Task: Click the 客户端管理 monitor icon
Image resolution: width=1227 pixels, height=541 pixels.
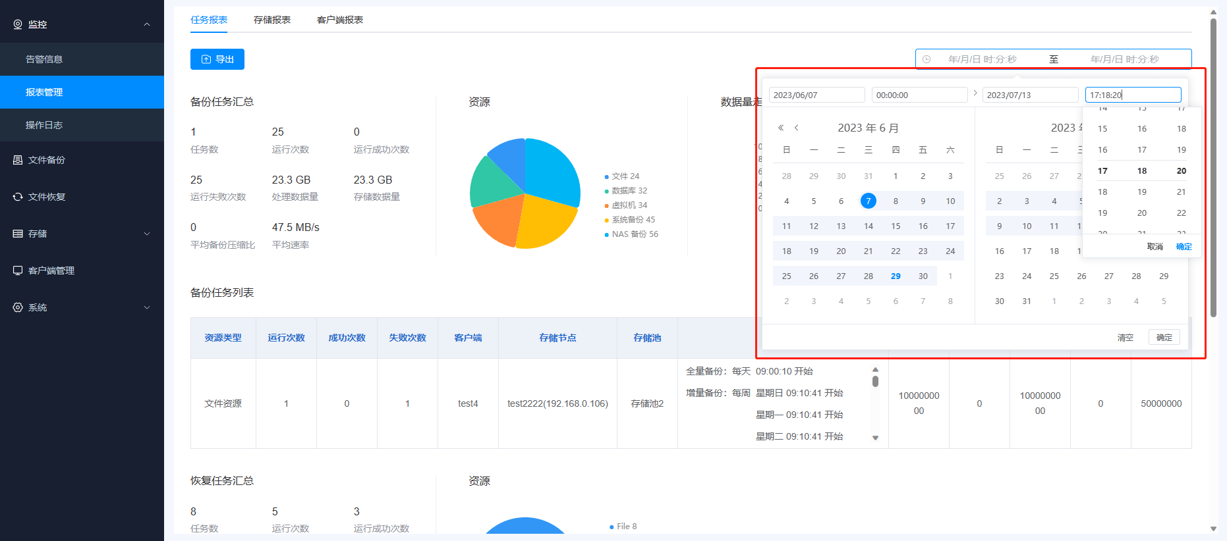Action: coord(18,270)
